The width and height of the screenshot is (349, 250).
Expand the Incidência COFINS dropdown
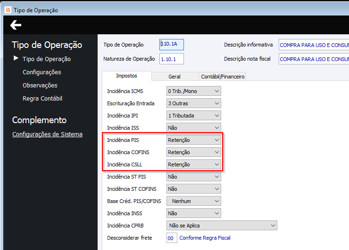point(194,152)
